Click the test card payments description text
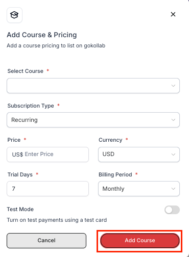Image resolution: width=189 pixels, height=257 pixels. point(57,220)
